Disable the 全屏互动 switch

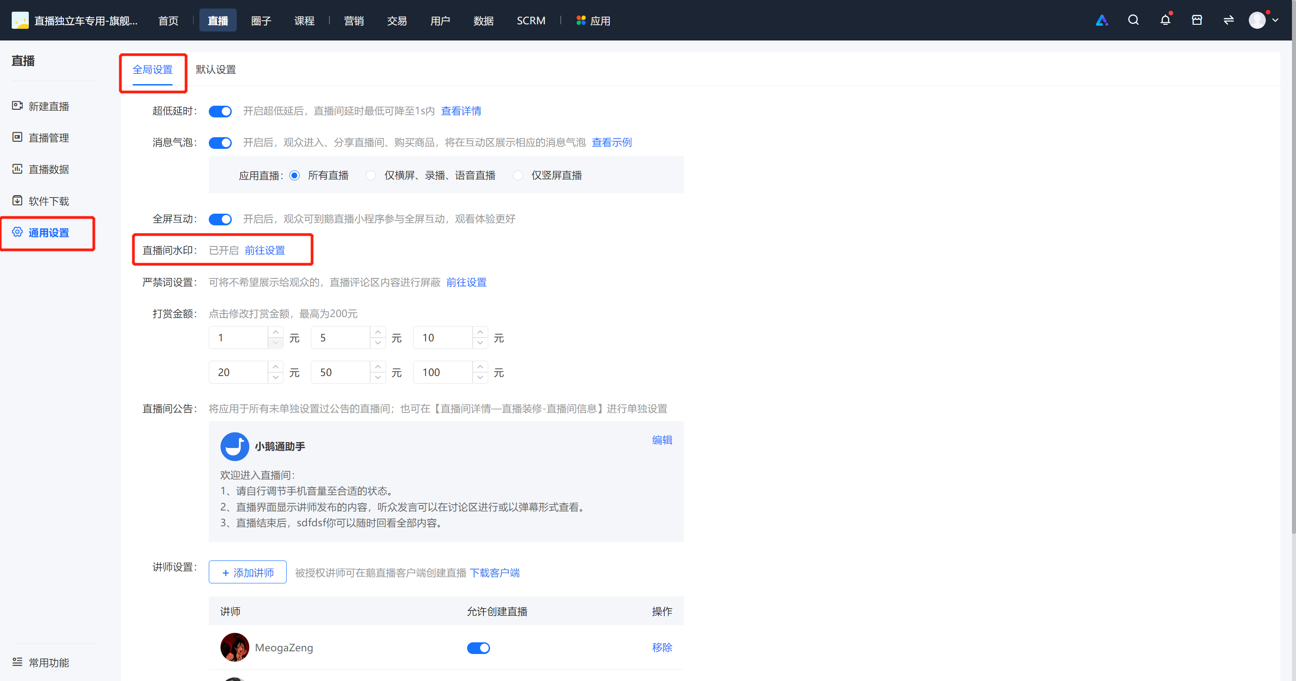click(220, 220)
